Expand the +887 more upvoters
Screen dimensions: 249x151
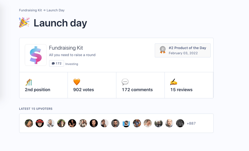pos(191,123)
